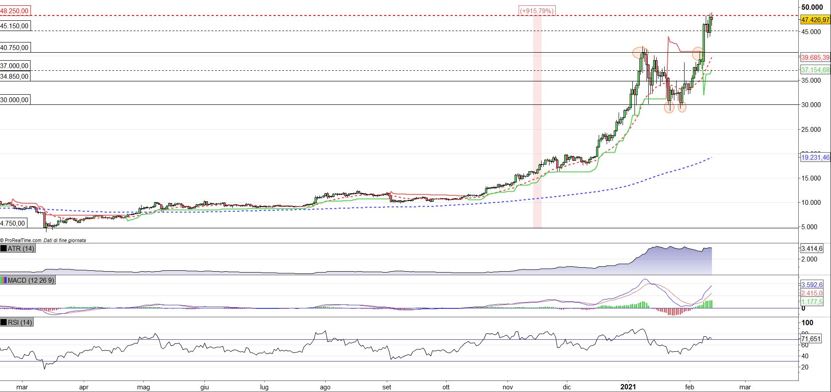Select the 45.150,00 price level label
Screen dimensions: 831x392
(15, 26)
